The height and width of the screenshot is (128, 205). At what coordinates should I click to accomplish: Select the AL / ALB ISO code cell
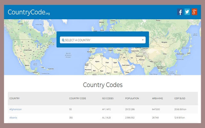(106, 117)
